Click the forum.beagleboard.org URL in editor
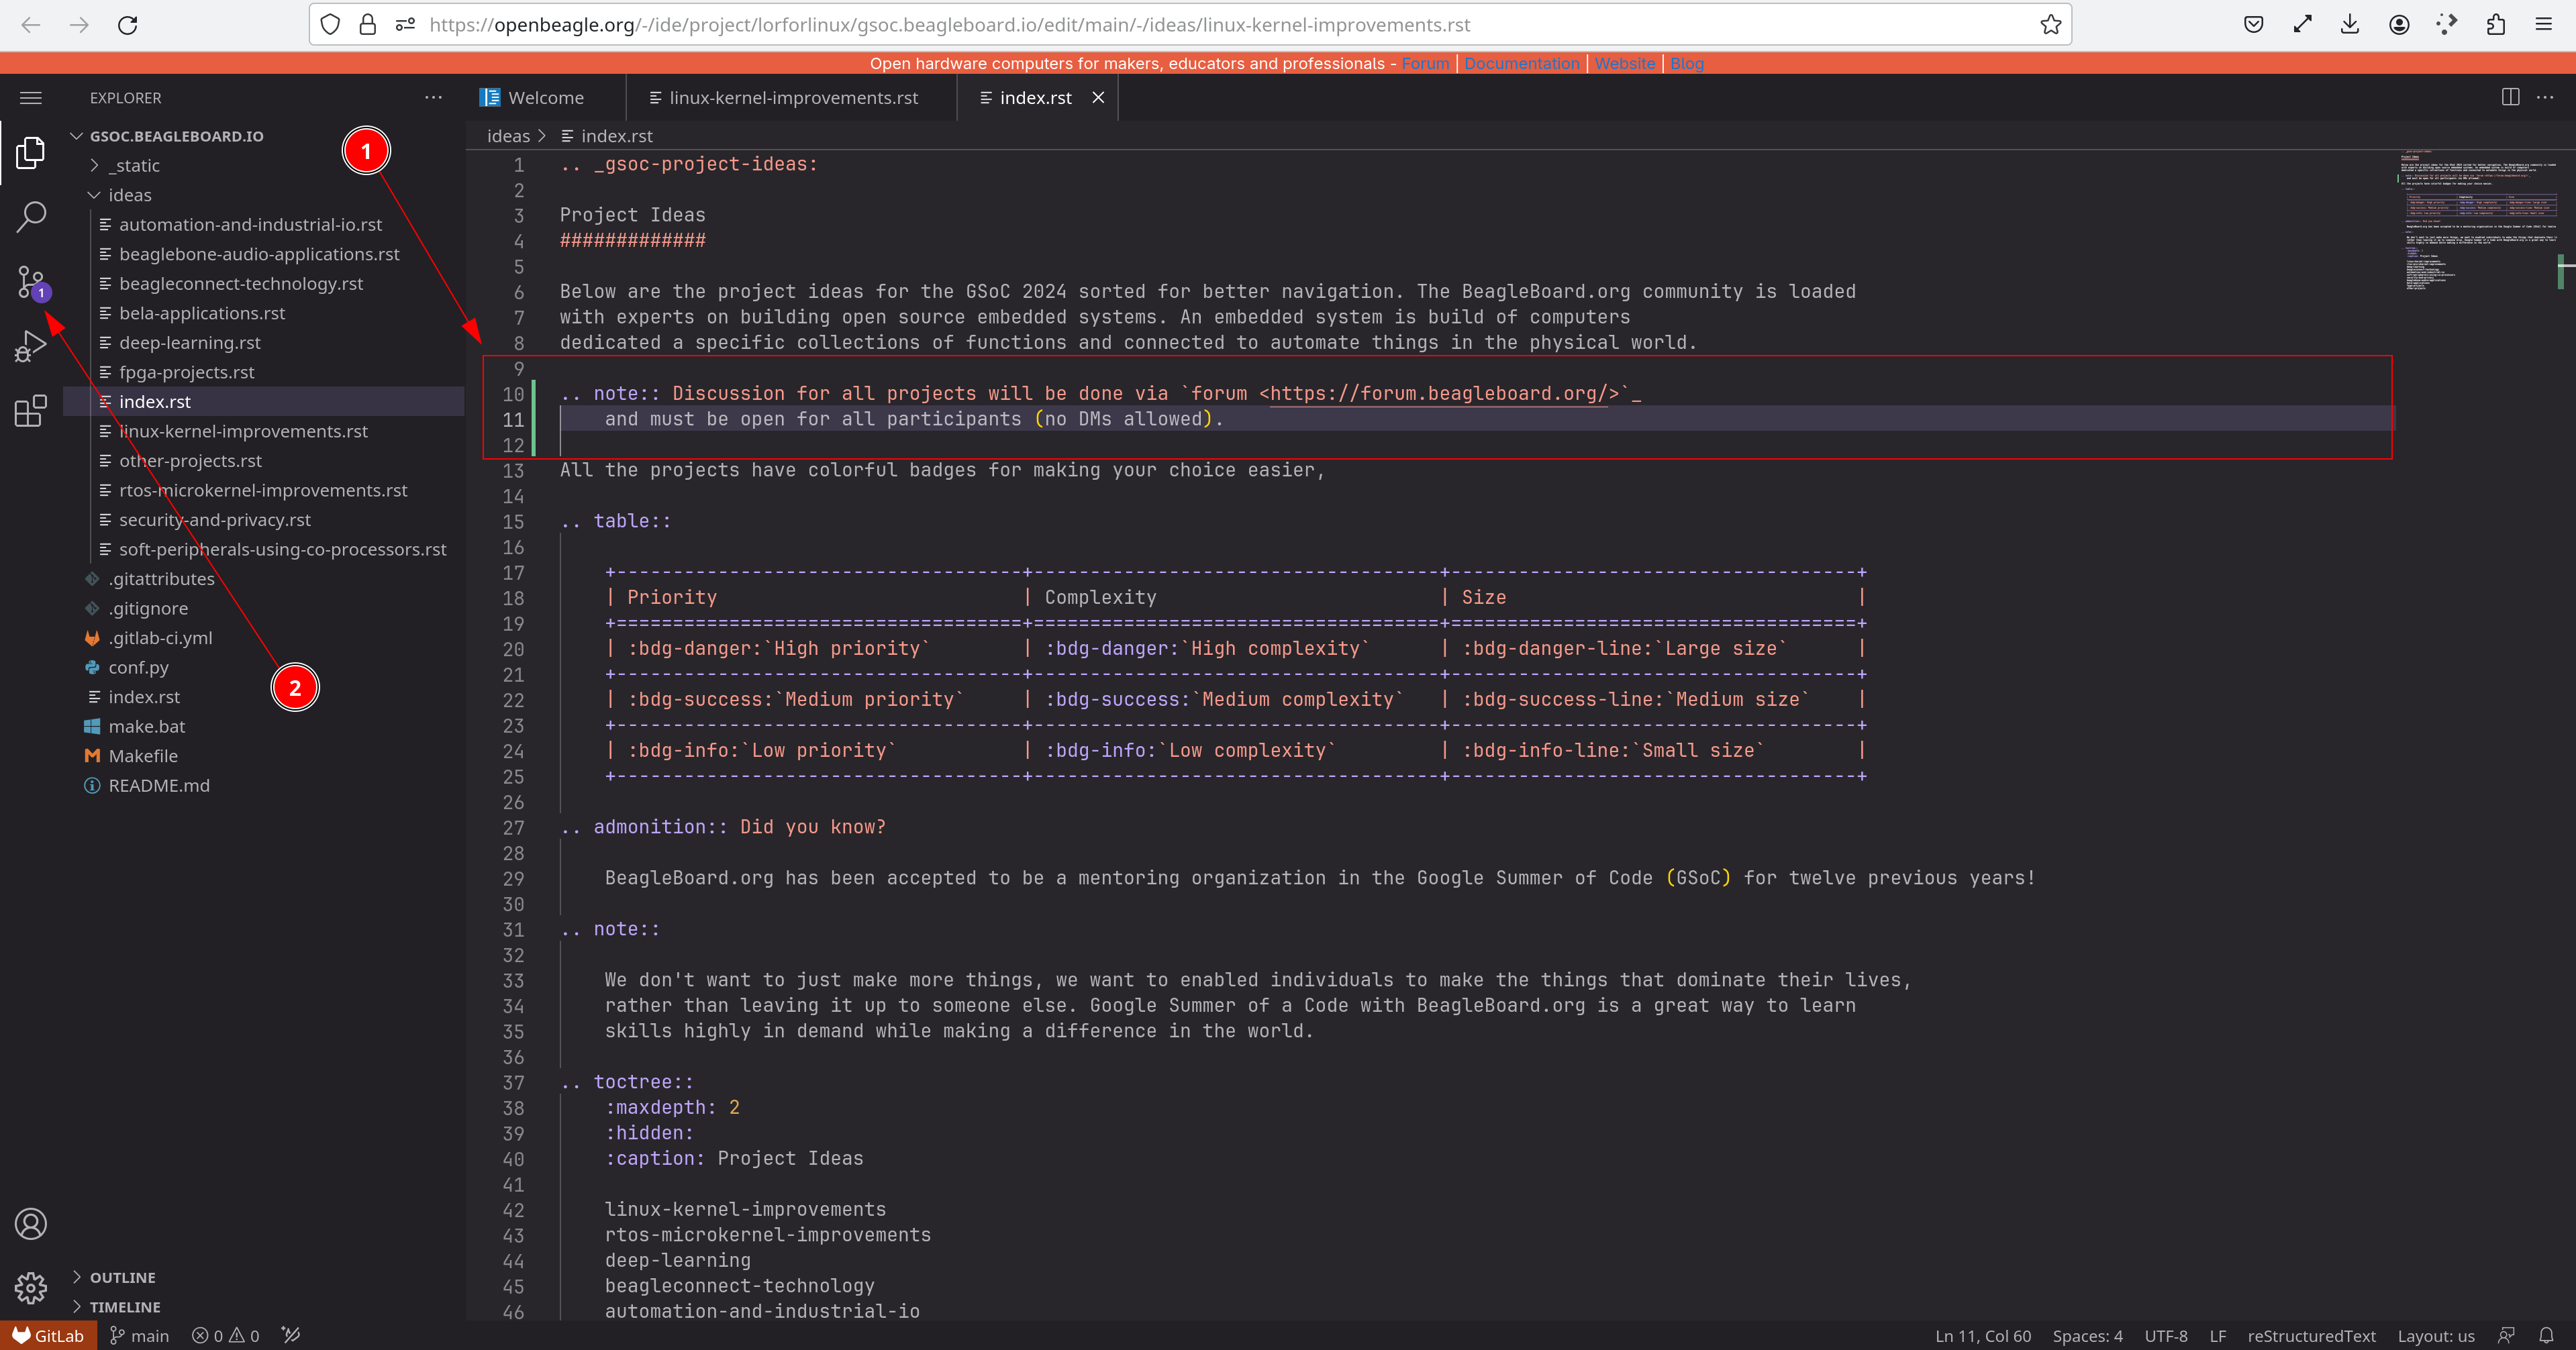Screen dimensions: 2576x1350 click(1439, 394)
